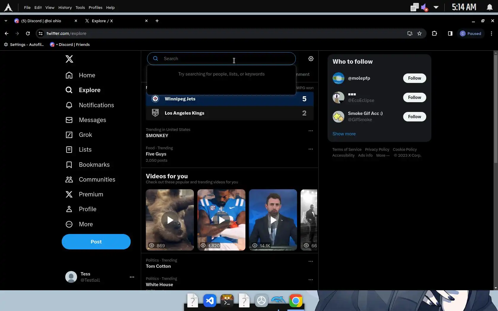498x311 pixels.
Task: Open the More options in sidebar
Action: tap(79, 224)
